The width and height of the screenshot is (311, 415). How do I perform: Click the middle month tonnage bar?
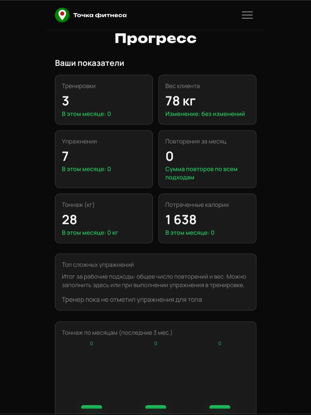coord(156,407)
